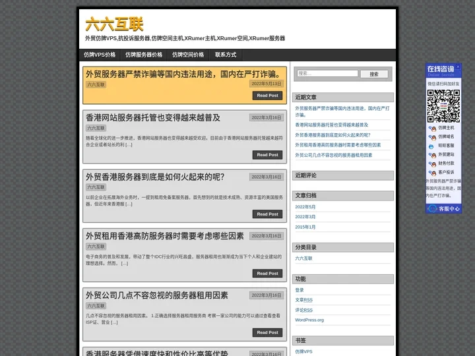The width and height of the screenshot is (475, 356).
Task: Open sidebar recent link 外贸服务器严禁诈骗
Action: [342, 111]
